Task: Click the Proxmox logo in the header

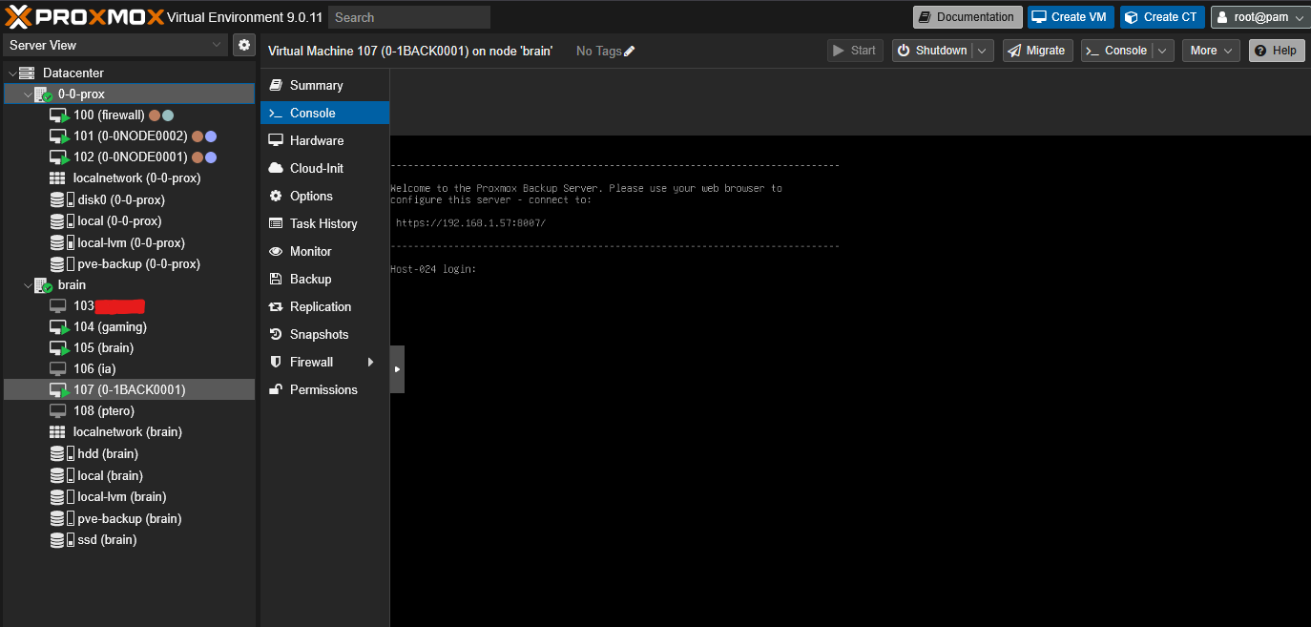Action: click(84, 16)
